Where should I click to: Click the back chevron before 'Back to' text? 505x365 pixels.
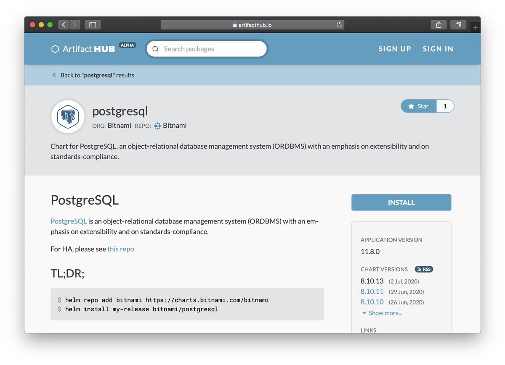pos(54,75)
